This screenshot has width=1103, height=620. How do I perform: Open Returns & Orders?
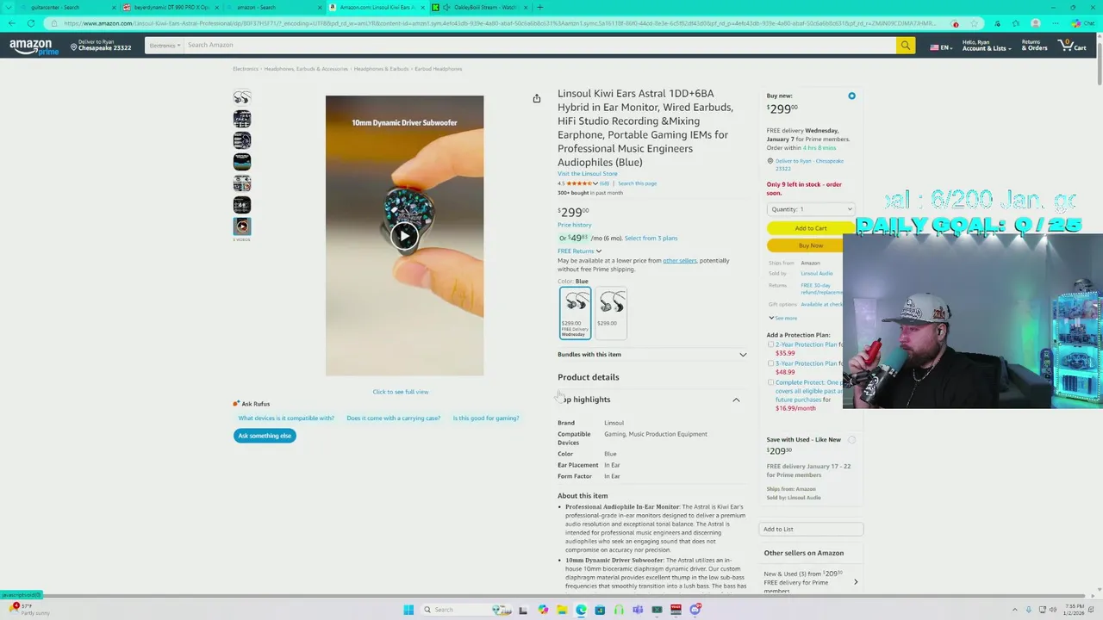click(1034, 45)
